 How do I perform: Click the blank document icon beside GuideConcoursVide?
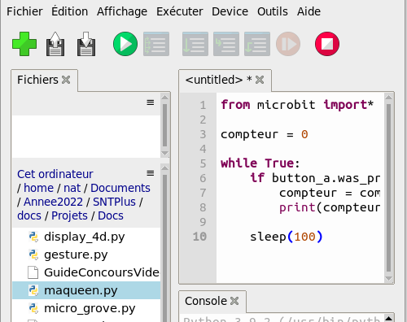[33, 272]
